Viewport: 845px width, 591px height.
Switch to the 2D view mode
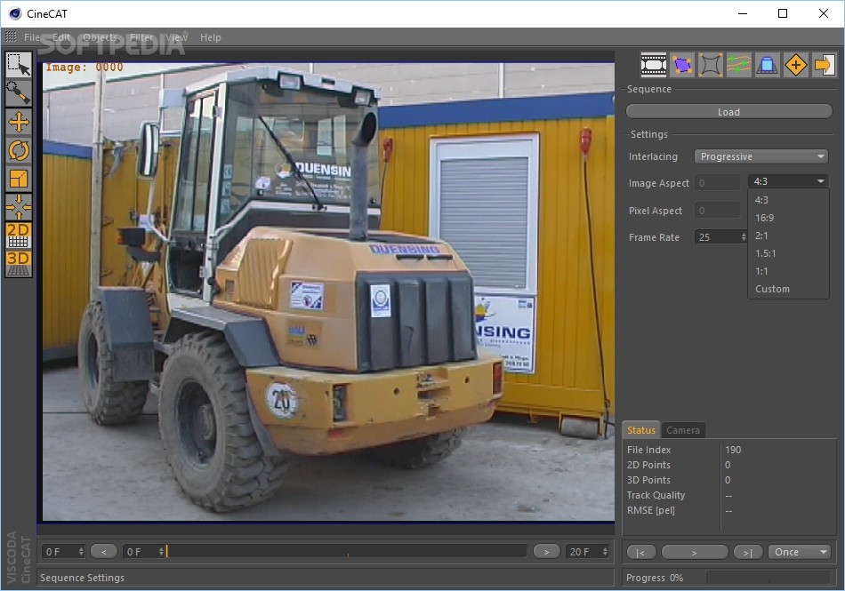[x=19, y=236]
